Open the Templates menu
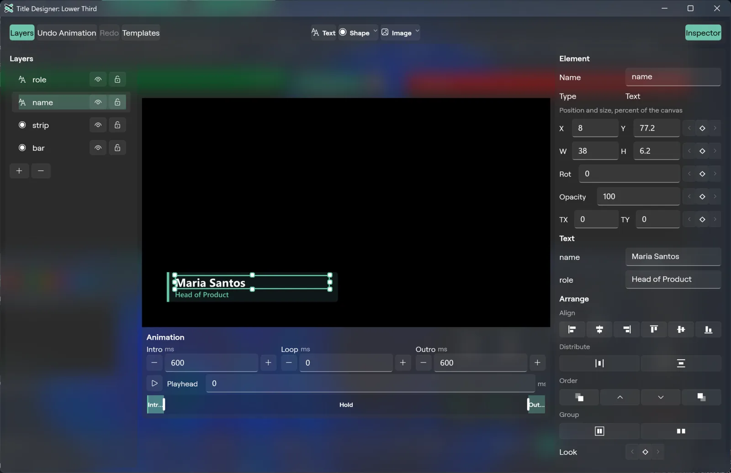 click(141, 33)
